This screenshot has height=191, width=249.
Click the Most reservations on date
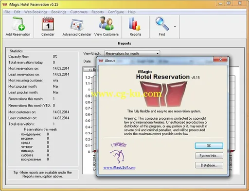61,68
